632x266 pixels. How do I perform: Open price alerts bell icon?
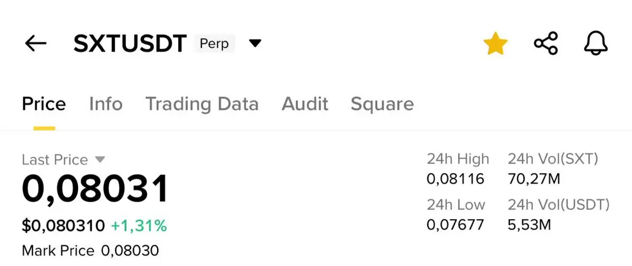point(596,43)
